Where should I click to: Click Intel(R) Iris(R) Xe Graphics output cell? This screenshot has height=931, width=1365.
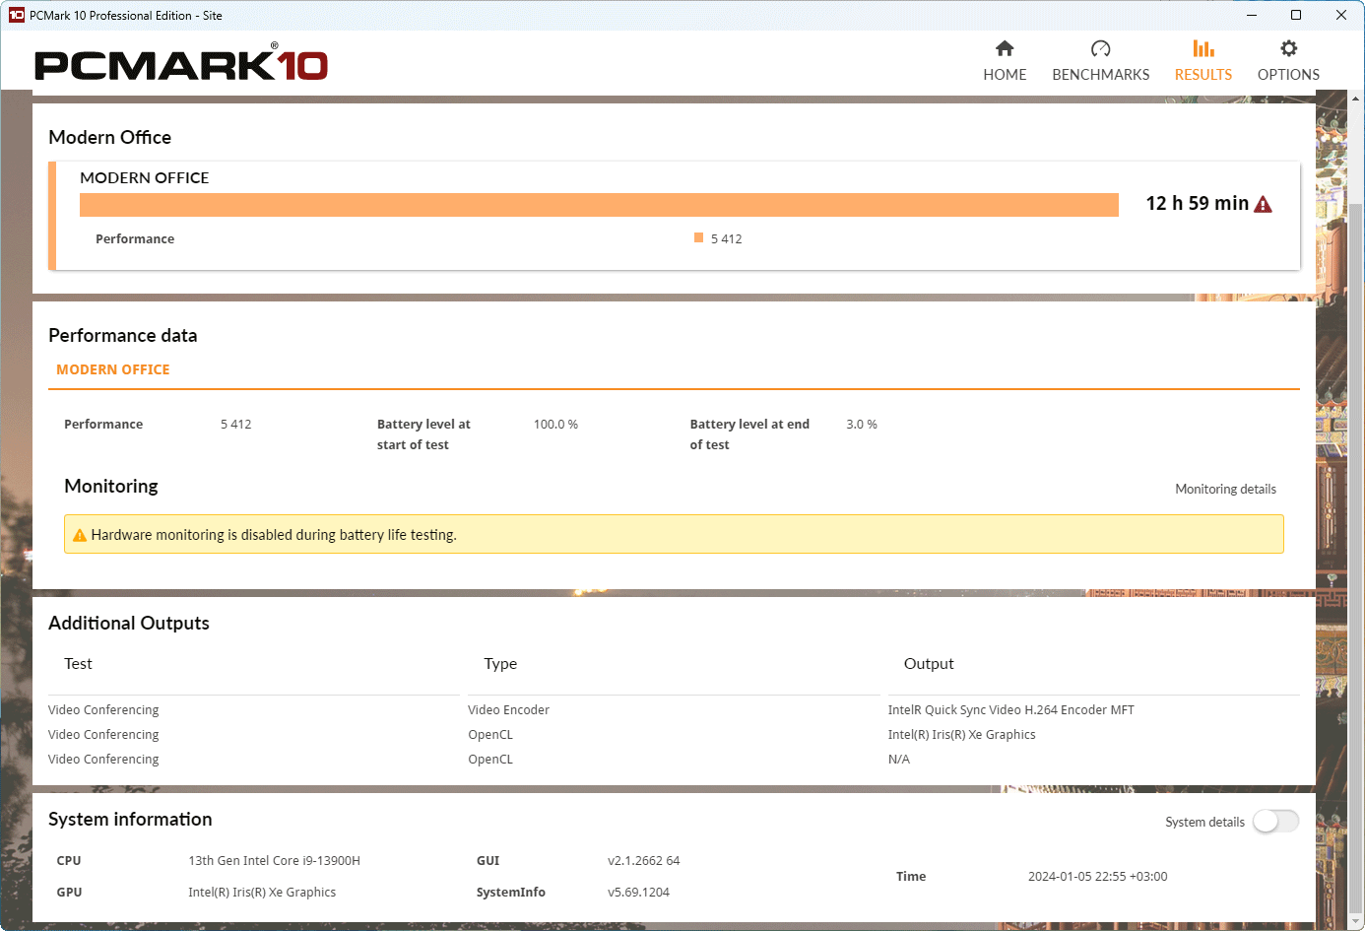(961, 734)
